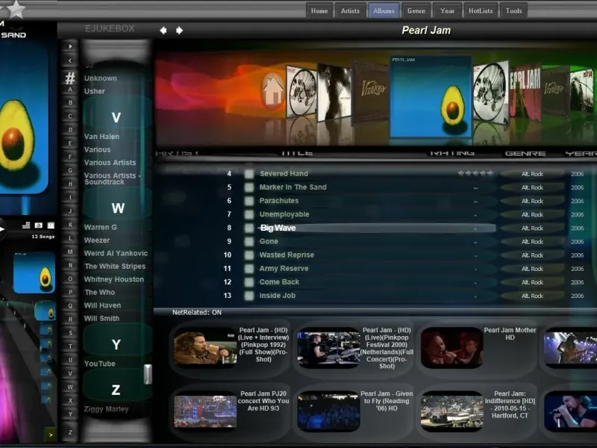Click the back chevron atop the letter index
Image resolution: width=597 pixels, height=448 pixels.
pyautogui.click(x=70, y=60)
